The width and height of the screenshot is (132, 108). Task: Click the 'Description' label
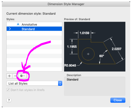[74, 75]
